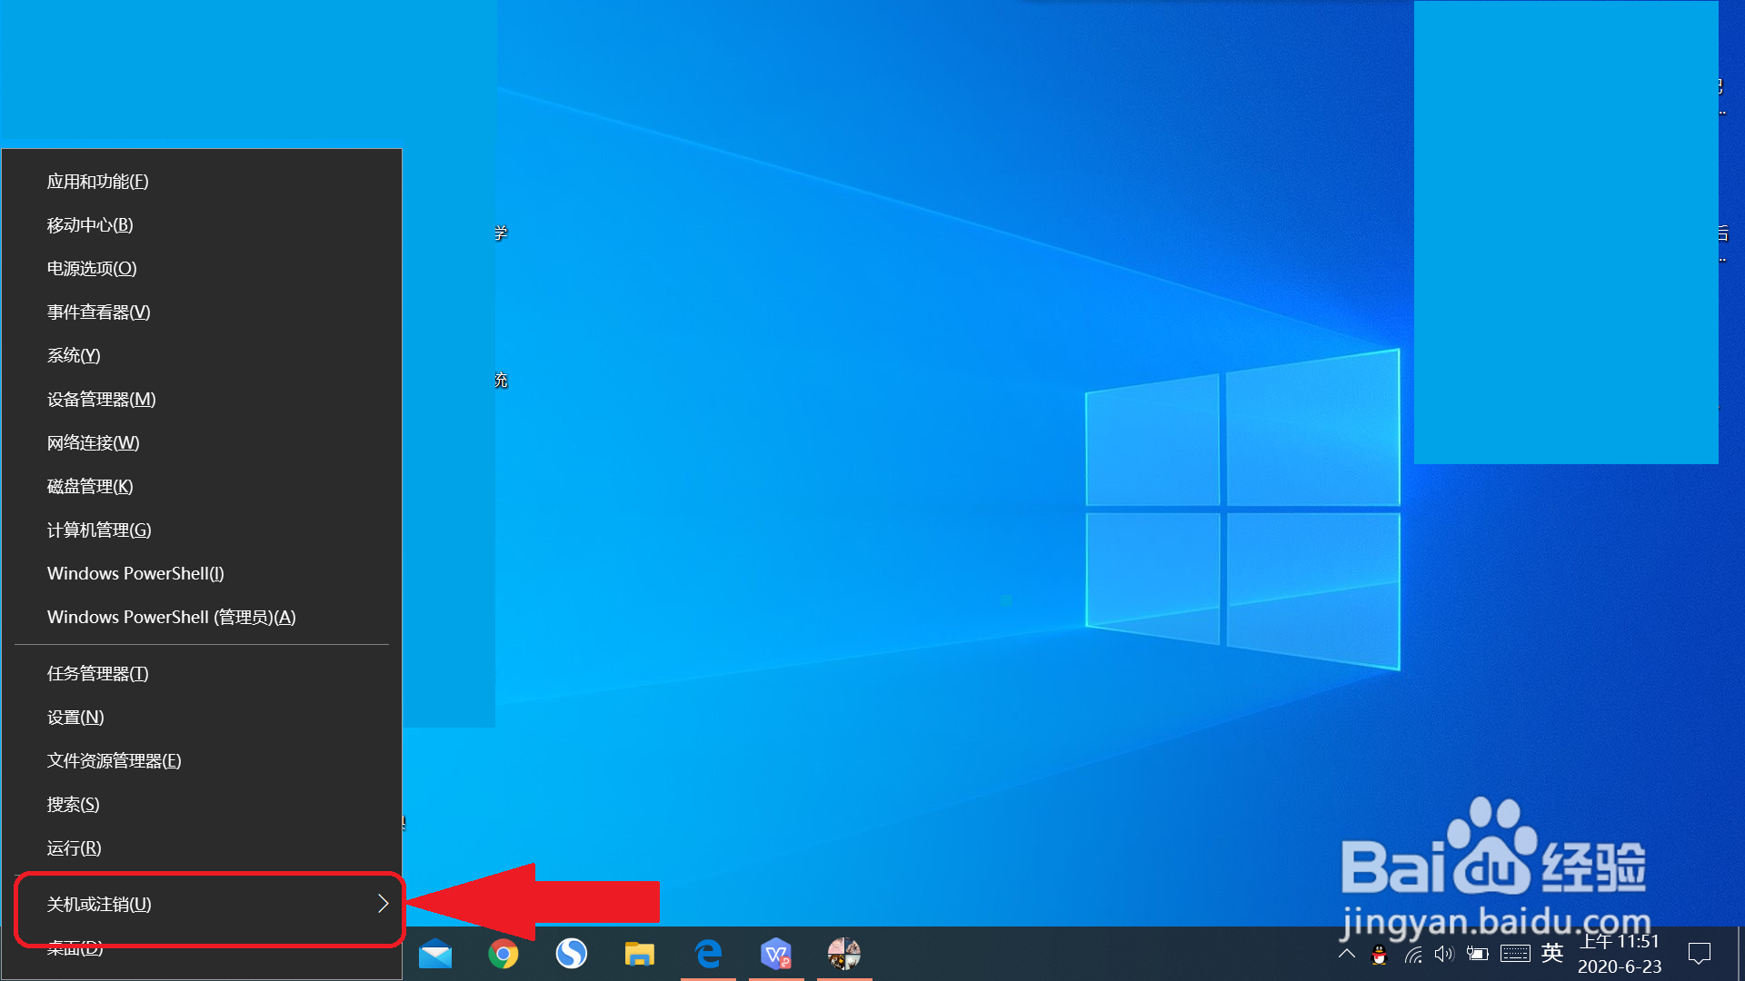
Task: Open 设置(N) from the context menu
Action: coord(75,718)
